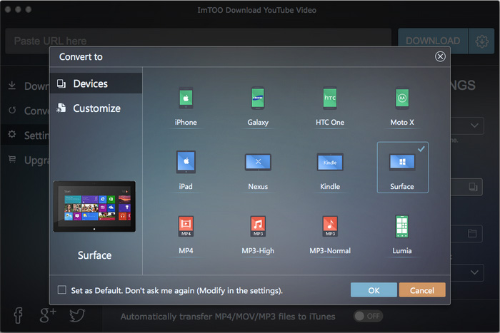Pick the Kindle device preset
This screenshot has width=500, height=333.
330,170
